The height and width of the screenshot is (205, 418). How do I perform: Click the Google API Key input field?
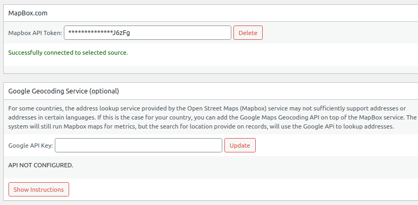[x=138, y=146]
